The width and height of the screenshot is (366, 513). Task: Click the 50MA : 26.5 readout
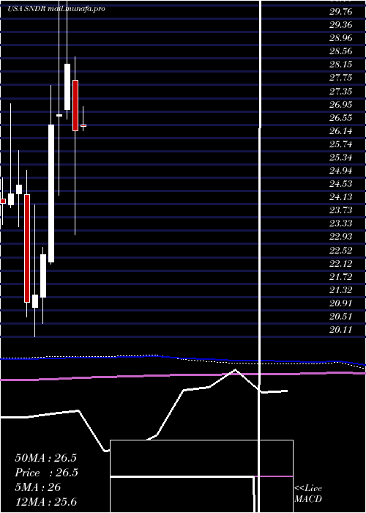pyautogui.click(x=45, y=458)
